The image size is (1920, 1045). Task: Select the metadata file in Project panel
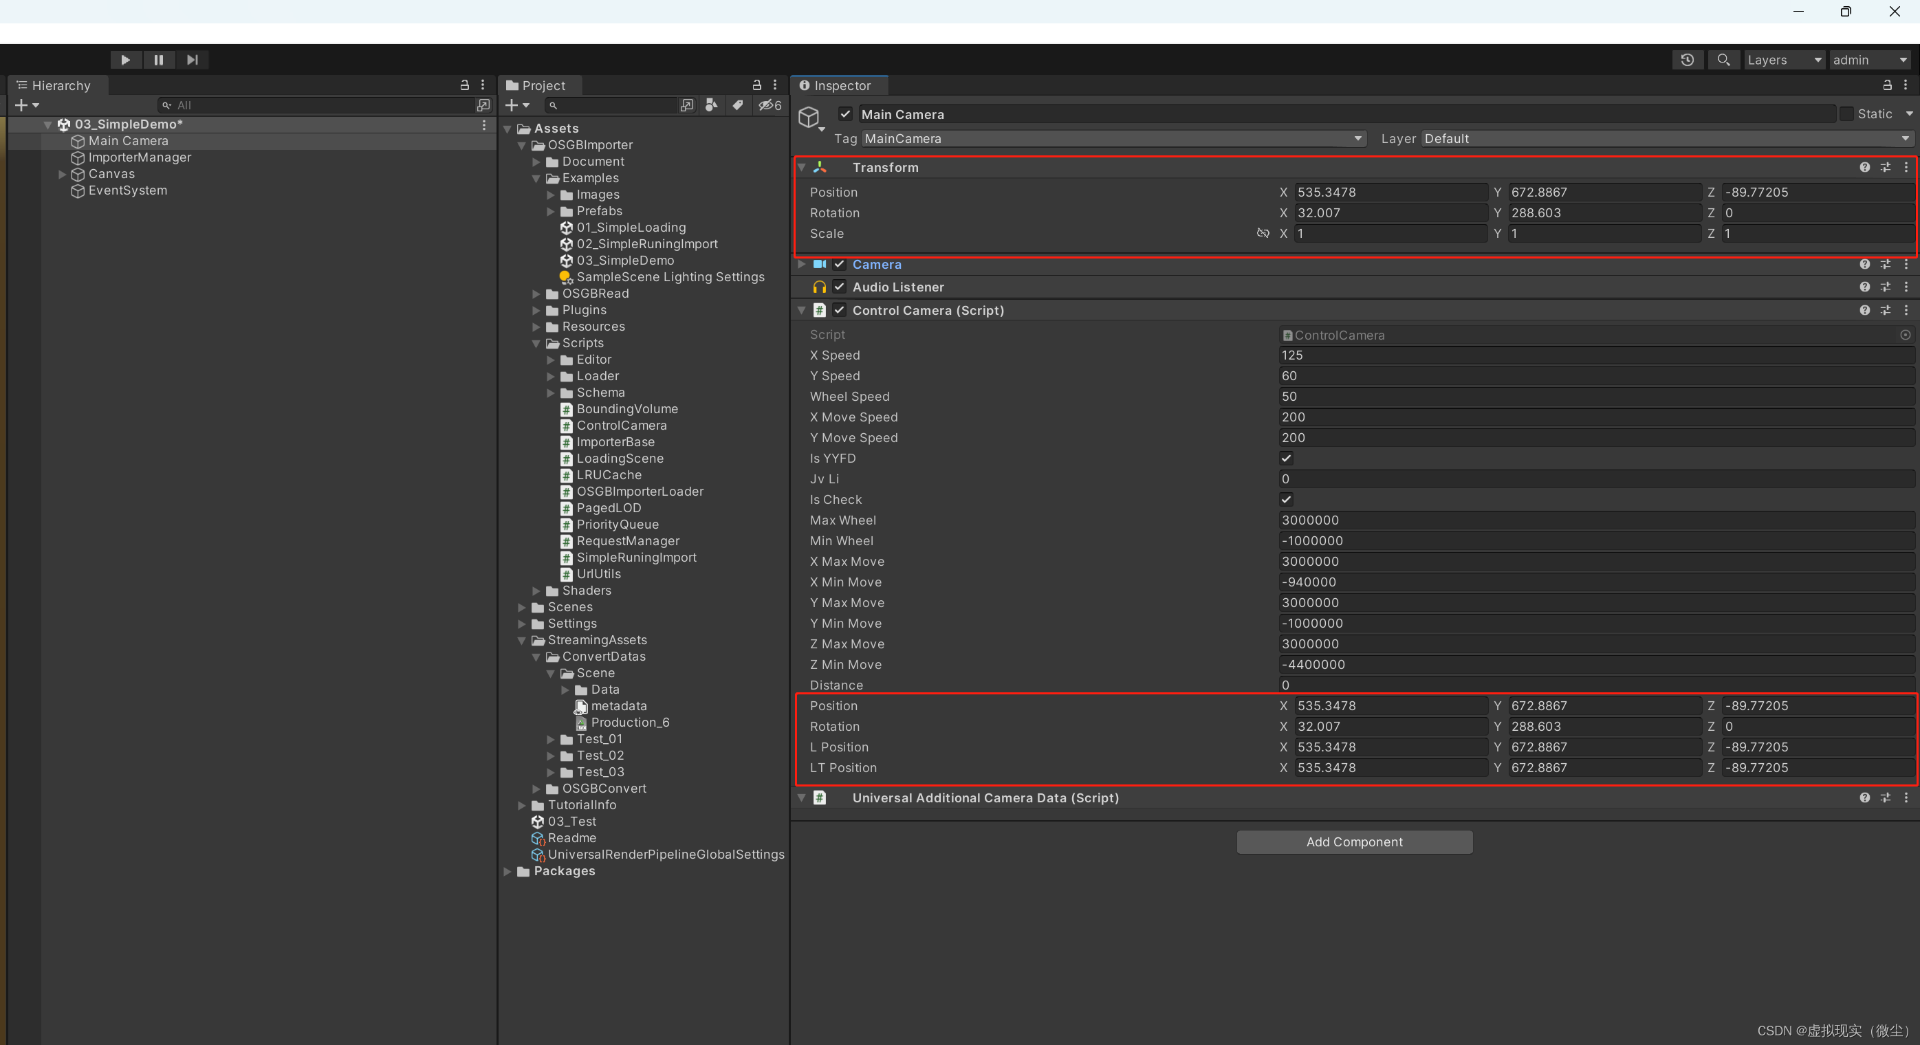click(621, 706)
